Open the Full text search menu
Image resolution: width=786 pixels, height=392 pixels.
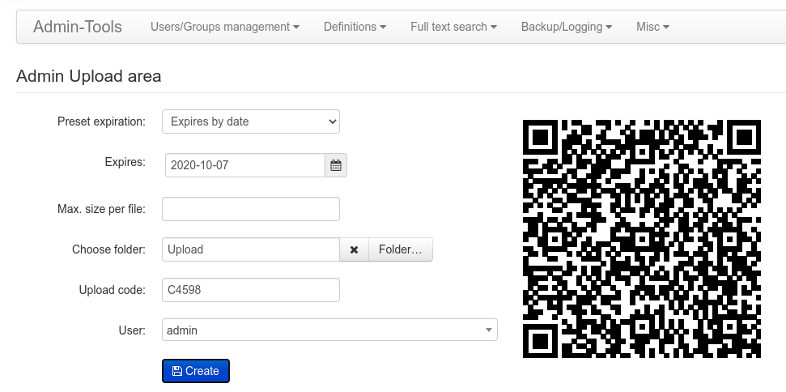pos(453,27)
